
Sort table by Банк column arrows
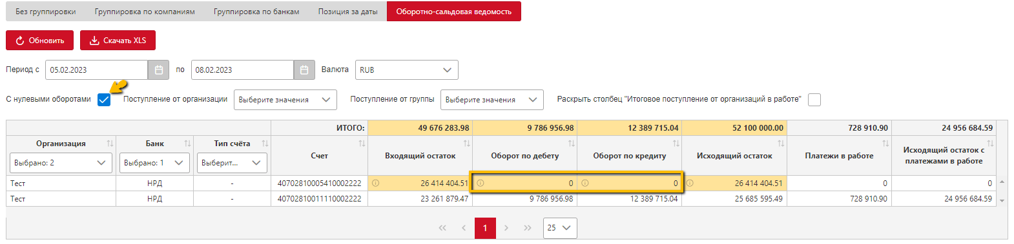[x=187, y=144]
